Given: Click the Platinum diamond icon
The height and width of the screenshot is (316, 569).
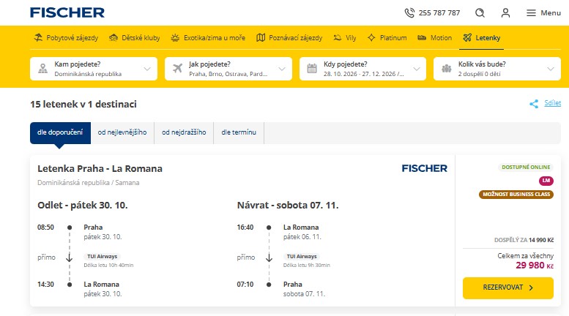Looking at the screenshot, I should pos(371,38).
